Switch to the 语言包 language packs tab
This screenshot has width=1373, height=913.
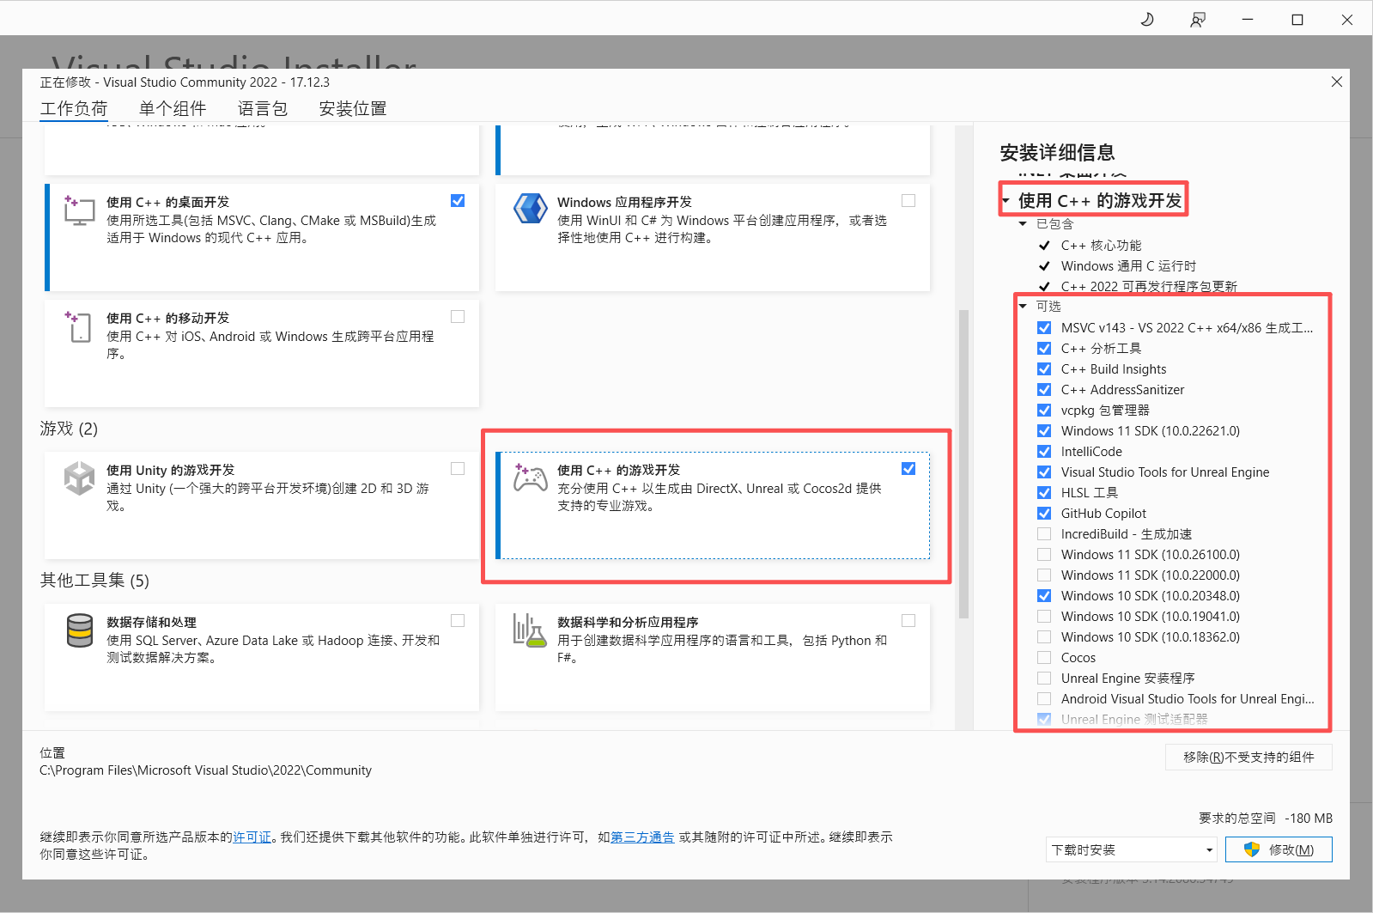click(x=263, y=108)
